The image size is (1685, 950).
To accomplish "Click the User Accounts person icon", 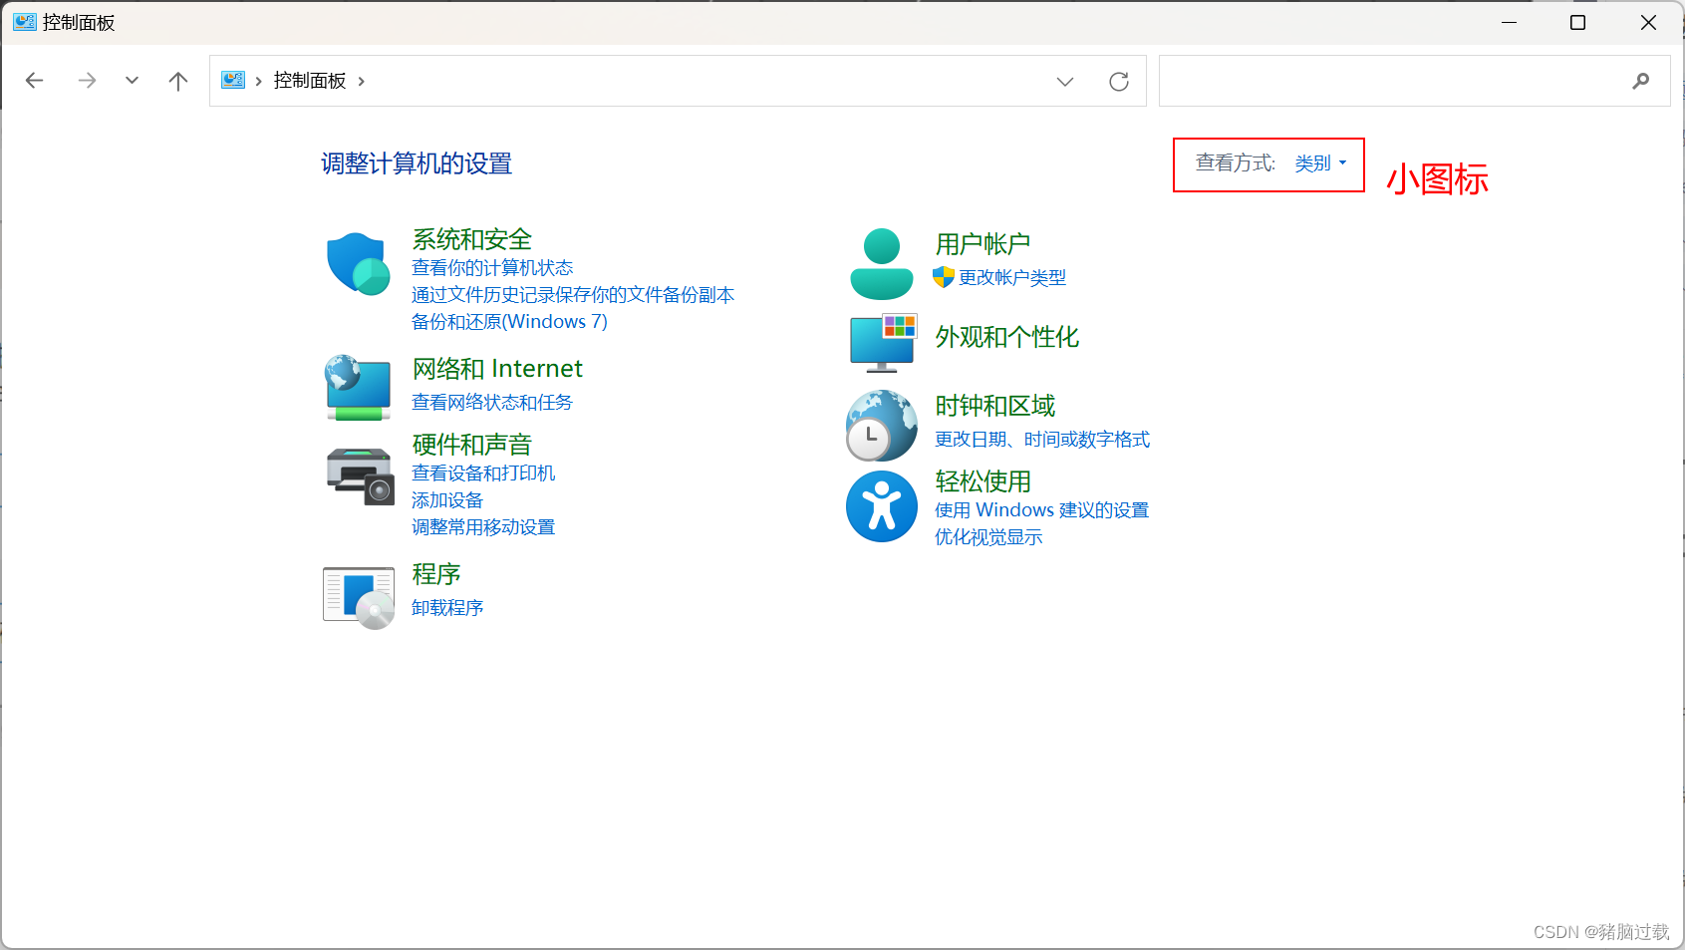I will coord(882,264).
